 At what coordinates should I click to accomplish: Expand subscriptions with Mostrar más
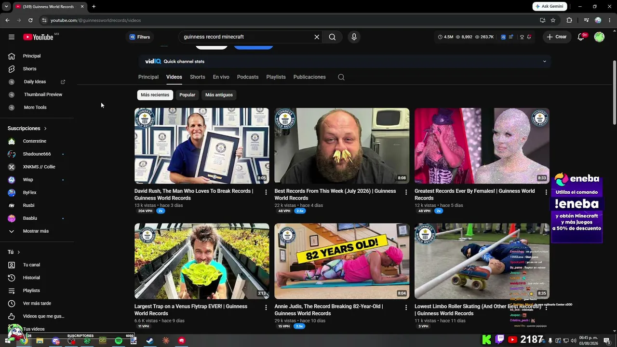(37, 231)
